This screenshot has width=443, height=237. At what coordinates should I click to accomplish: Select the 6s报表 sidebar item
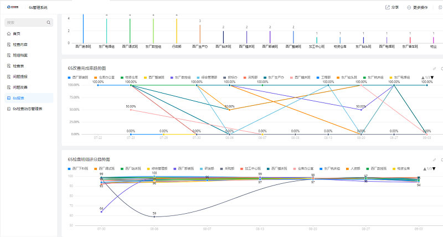(18, 98)
